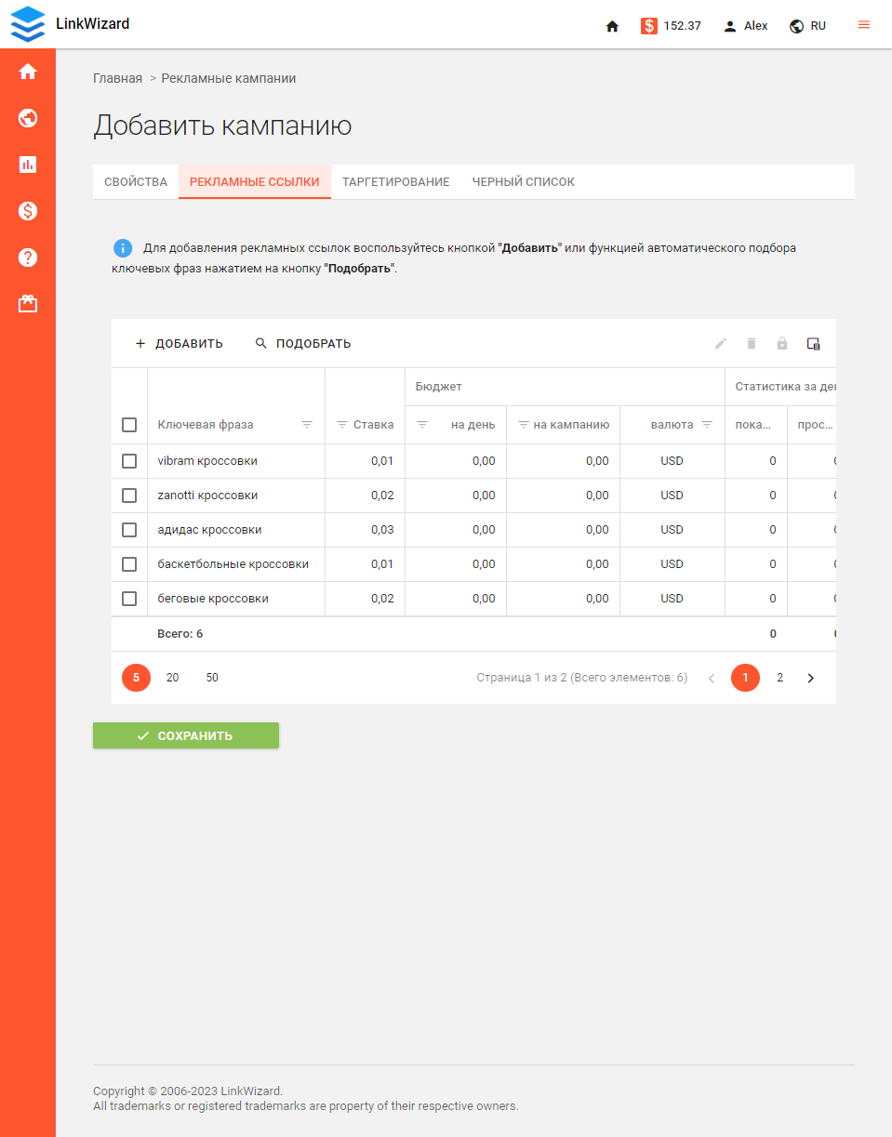Open the filter for Ключевая фраза column
This screenshot has width=892, height=1137.
tap(307, 424)
